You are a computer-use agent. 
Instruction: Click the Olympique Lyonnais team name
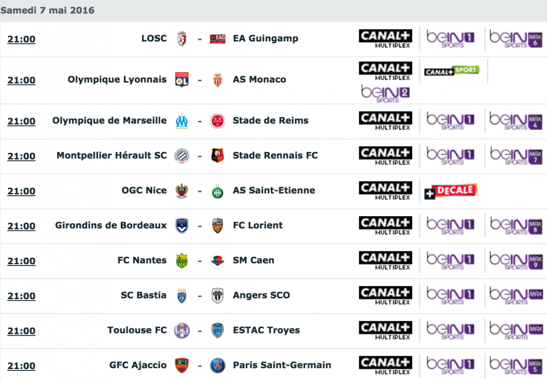(117, 79)
